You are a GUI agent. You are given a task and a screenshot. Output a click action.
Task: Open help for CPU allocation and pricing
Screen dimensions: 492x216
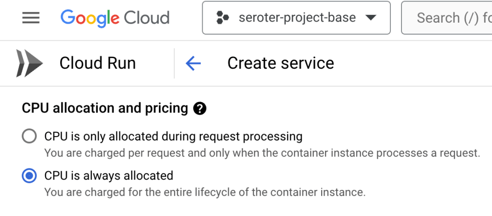(200, 109)
